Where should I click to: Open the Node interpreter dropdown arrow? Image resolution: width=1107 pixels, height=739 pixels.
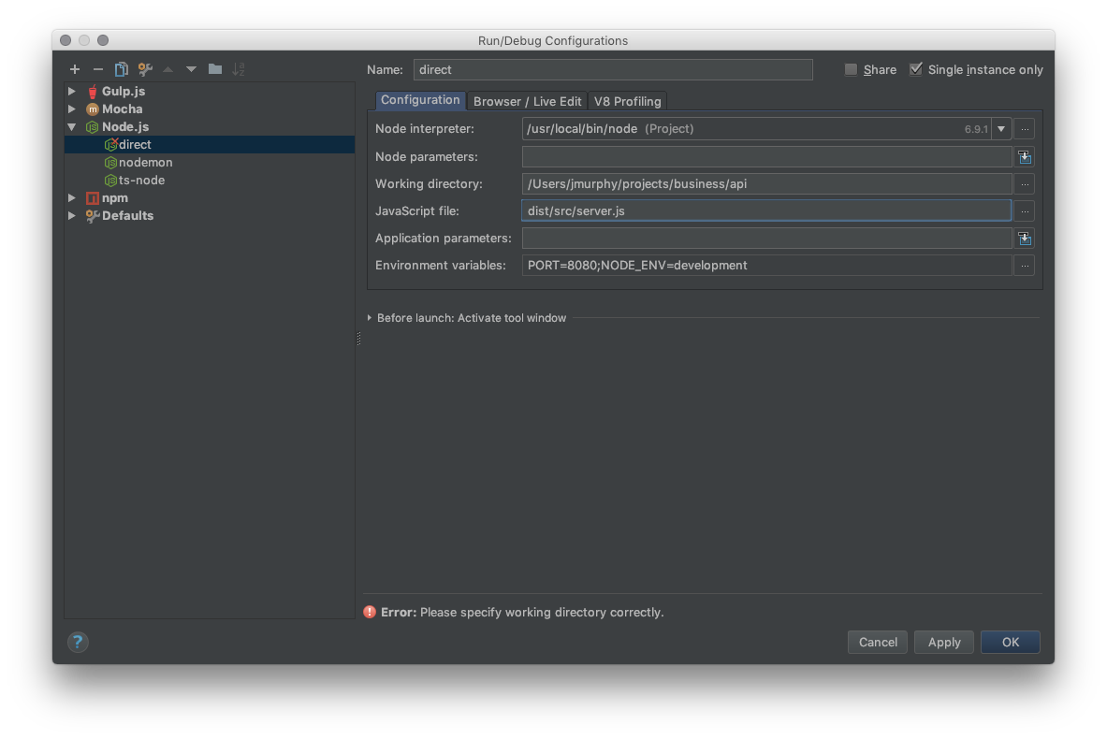[x=1001, y=129]
